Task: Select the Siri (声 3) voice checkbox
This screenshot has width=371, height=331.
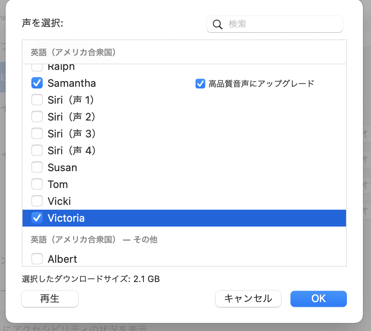Action: [x=37, y=133]
